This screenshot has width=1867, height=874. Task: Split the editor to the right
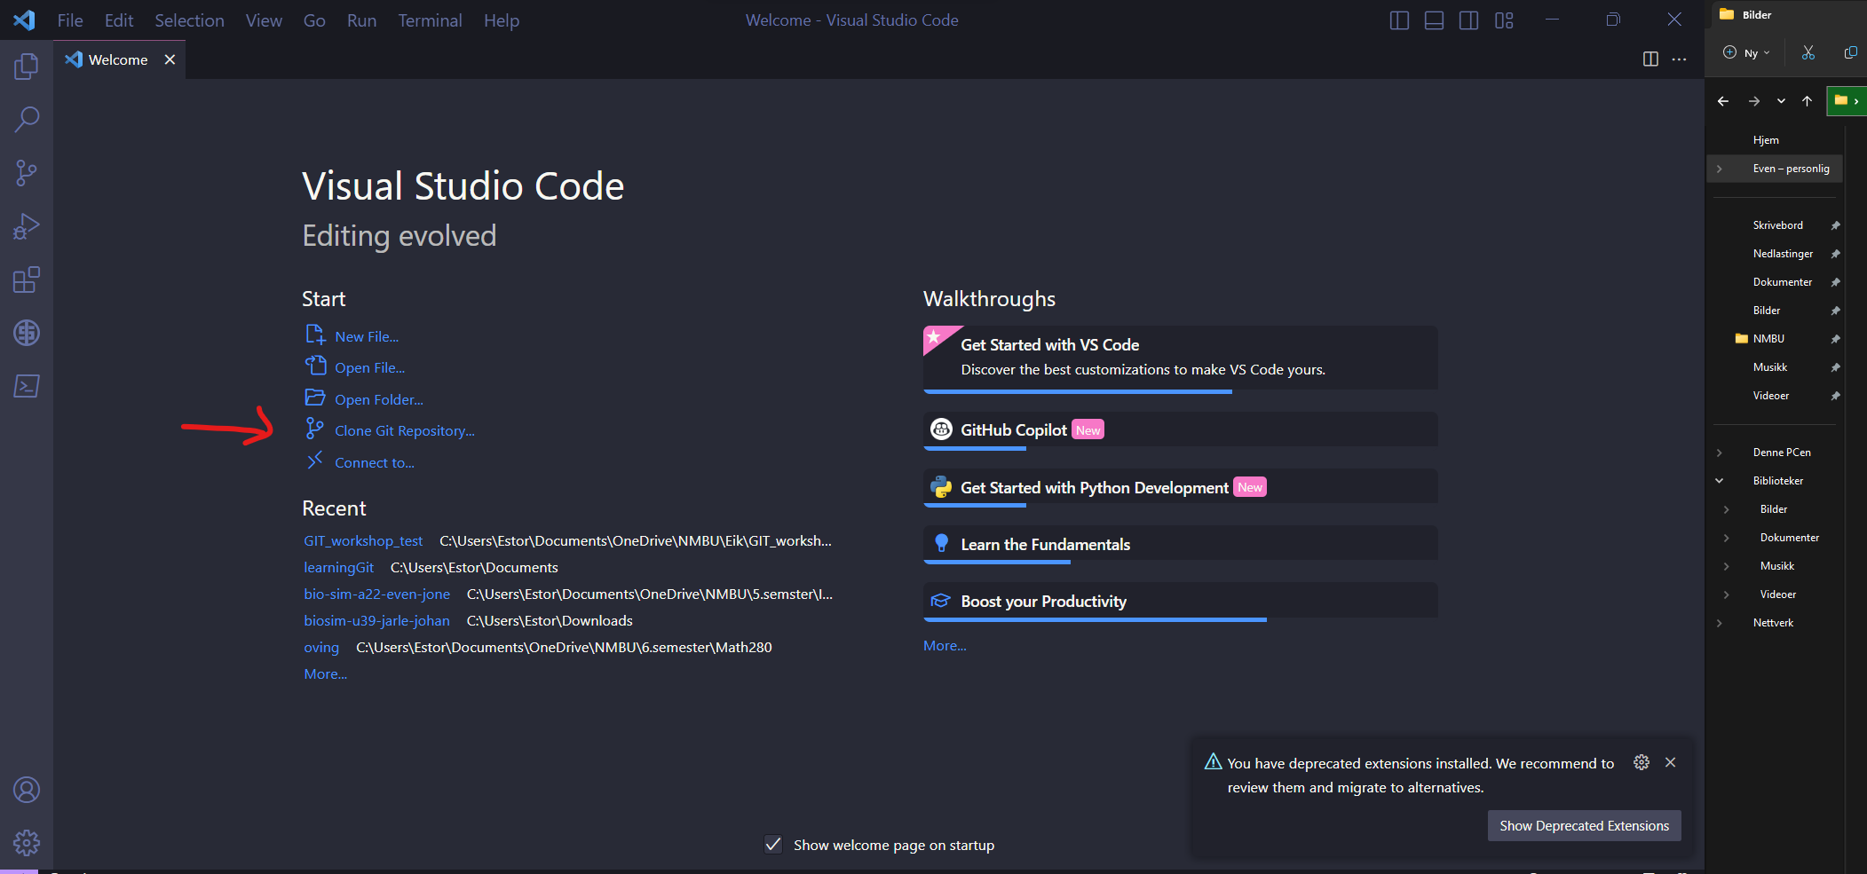pos(1650,59)
